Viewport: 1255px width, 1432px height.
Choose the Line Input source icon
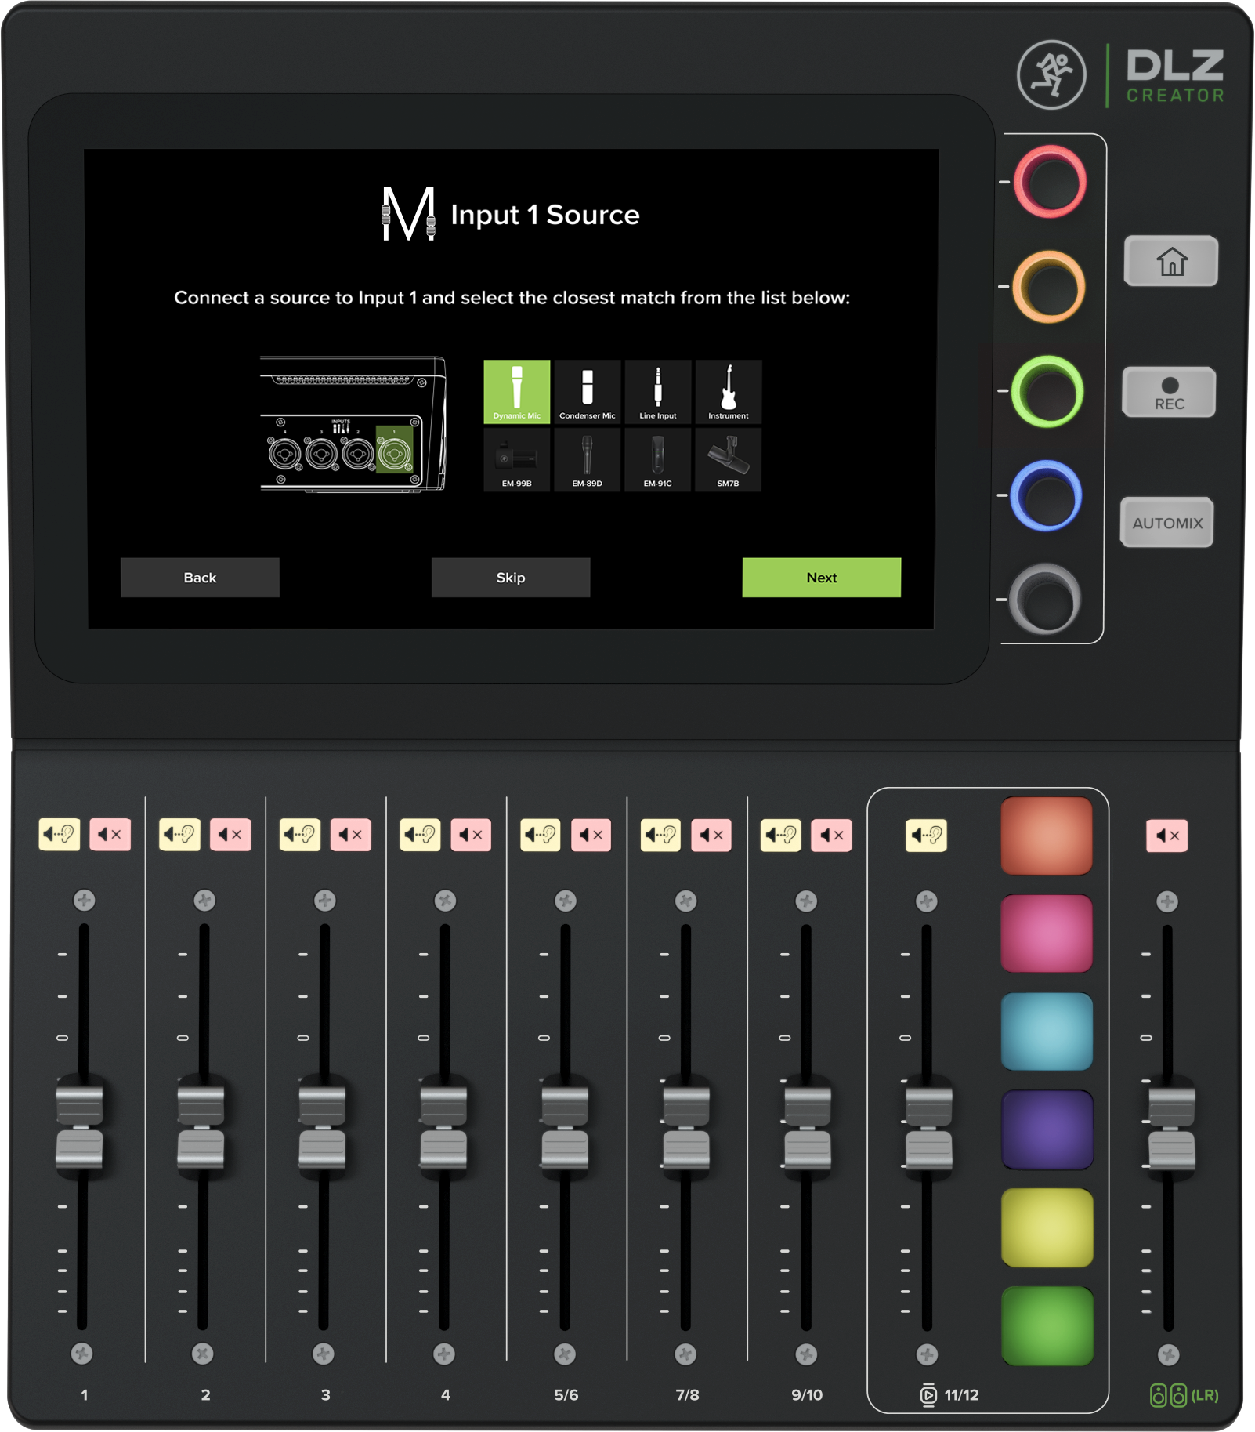(657, 391)
